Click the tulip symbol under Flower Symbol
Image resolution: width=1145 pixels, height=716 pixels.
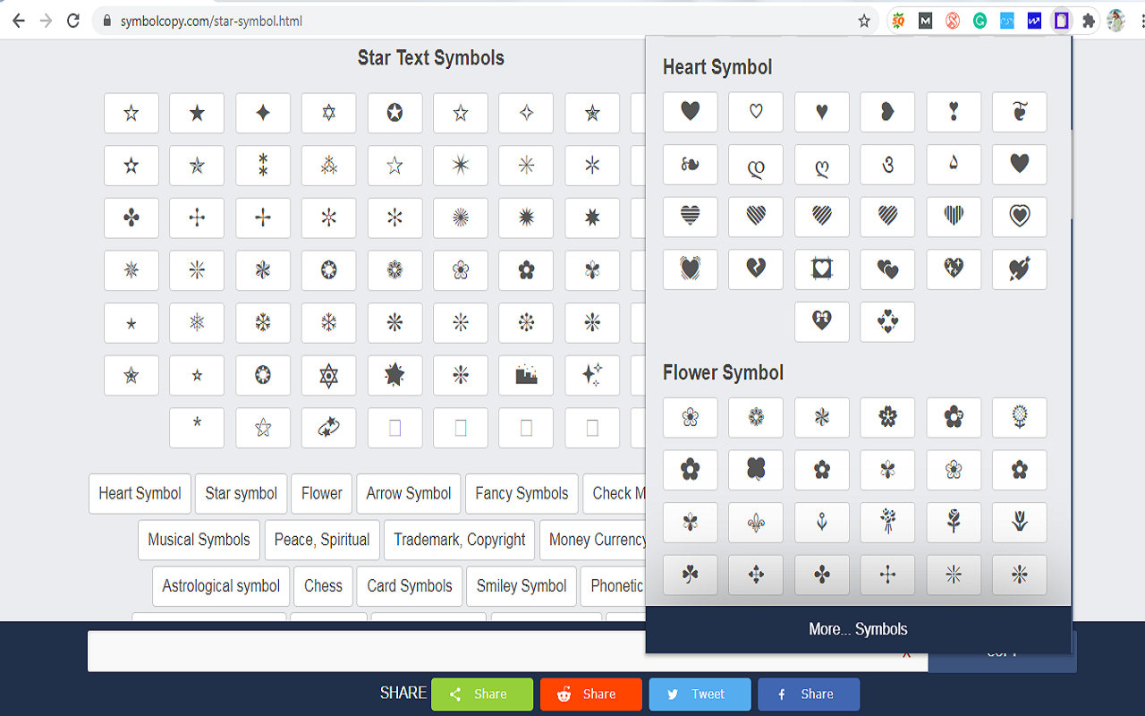point(1019,522)
